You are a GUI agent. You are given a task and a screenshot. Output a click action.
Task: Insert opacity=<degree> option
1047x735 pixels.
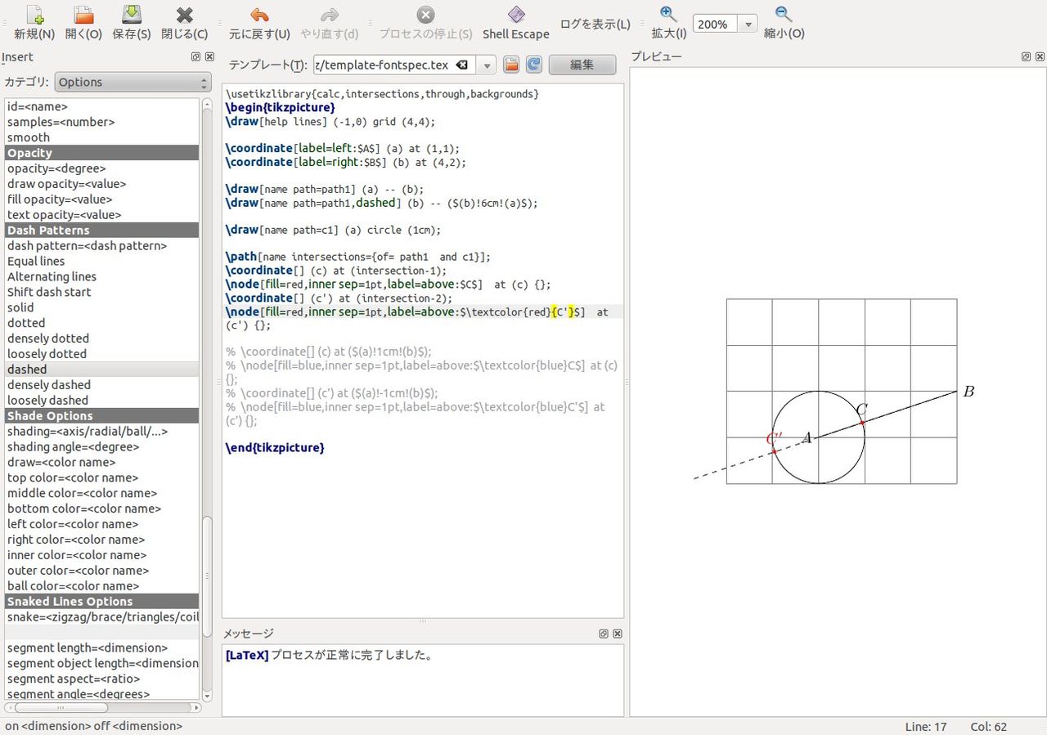click(102, 168)
